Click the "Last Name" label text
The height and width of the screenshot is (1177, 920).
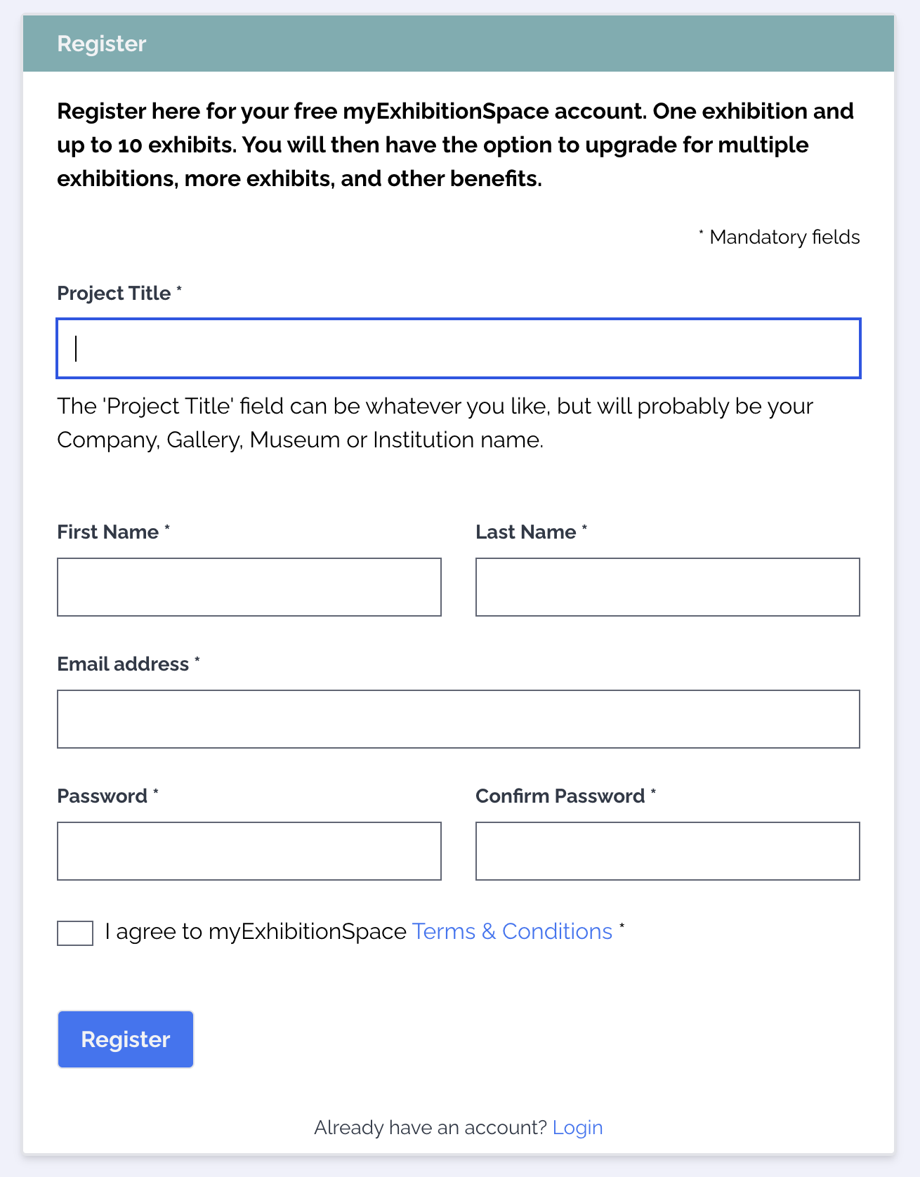(x=526, y=532)
